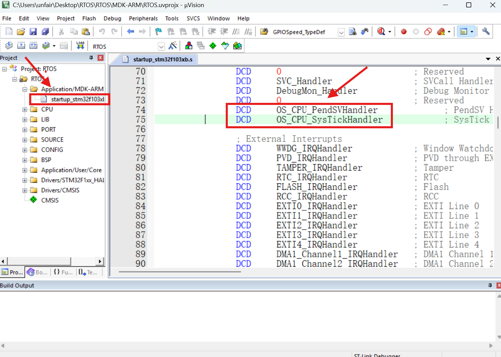Click the Pack Installer icon
Viewport: 501px width, 357px height.
pos(237,46)
